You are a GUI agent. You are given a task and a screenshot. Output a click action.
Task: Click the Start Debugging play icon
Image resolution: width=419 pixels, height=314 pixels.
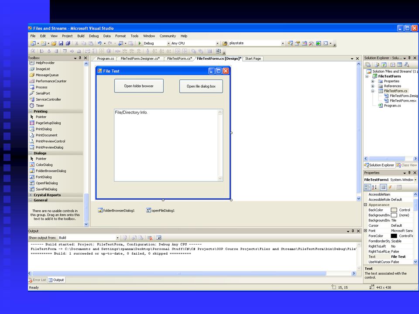(140, 43)
